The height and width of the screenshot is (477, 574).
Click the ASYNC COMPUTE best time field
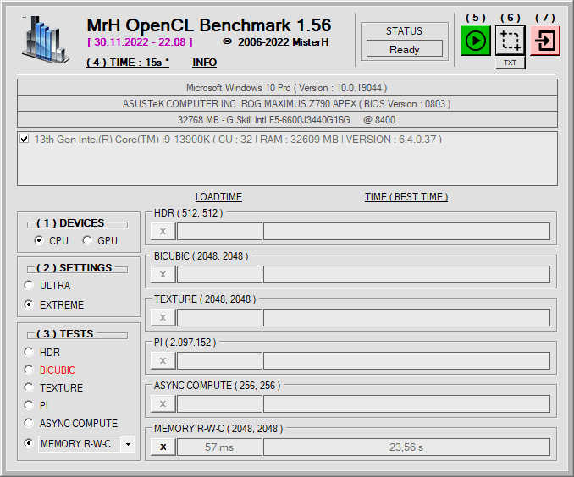(x=406, y=403)
